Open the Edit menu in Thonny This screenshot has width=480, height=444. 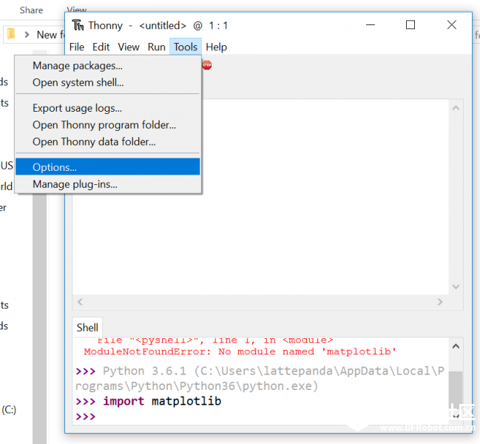coord(101,47)
